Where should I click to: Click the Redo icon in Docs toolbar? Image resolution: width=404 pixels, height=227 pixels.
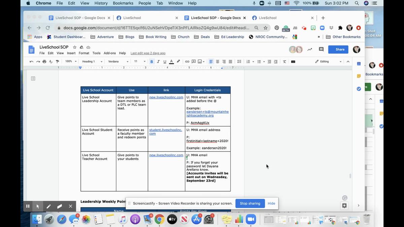[38, 62]
